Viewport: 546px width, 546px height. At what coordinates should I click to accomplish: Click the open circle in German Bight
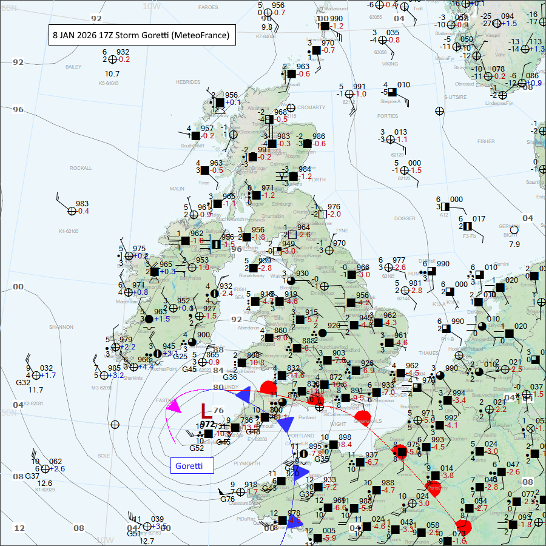click(514, 230)
